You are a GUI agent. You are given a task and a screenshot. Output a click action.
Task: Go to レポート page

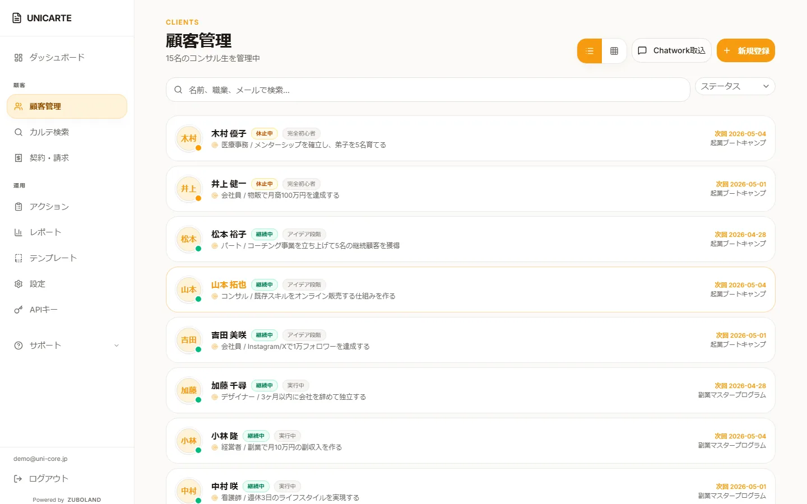67,232
